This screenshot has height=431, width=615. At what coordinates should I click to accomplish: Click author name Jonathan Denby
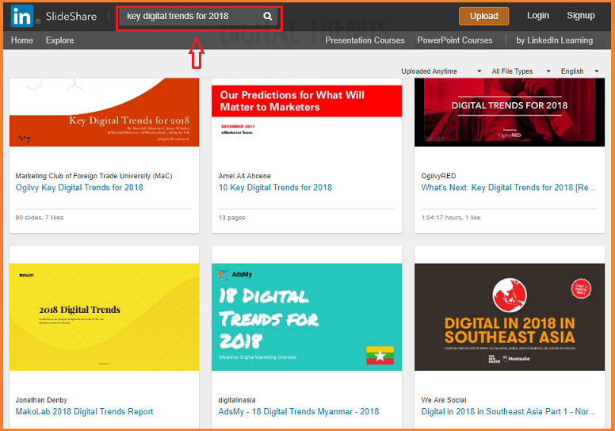(x=41, y=400)
